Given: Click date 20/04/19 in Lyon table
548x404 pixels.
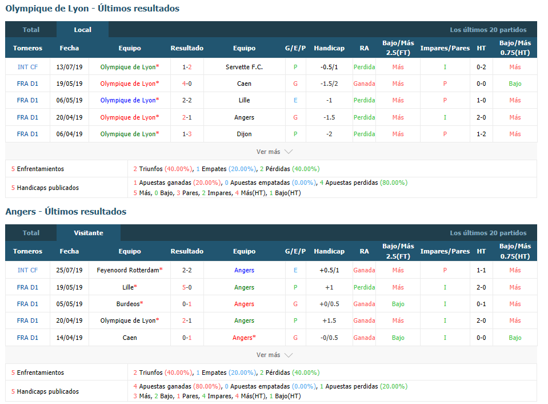Looking at the screenshot, I should tap(69, 117).
